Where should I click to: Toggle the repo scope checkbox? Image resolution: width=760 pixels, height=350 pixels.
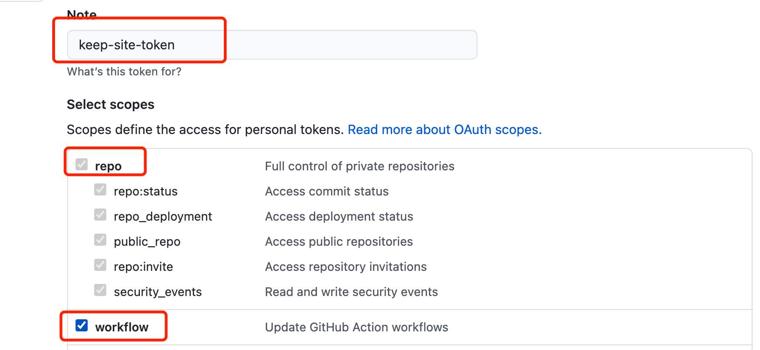82,164
